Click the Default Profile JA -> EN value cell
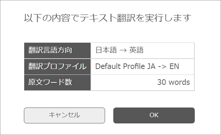The width and height of the screenshot is (221, 135). tap(142, 66)
